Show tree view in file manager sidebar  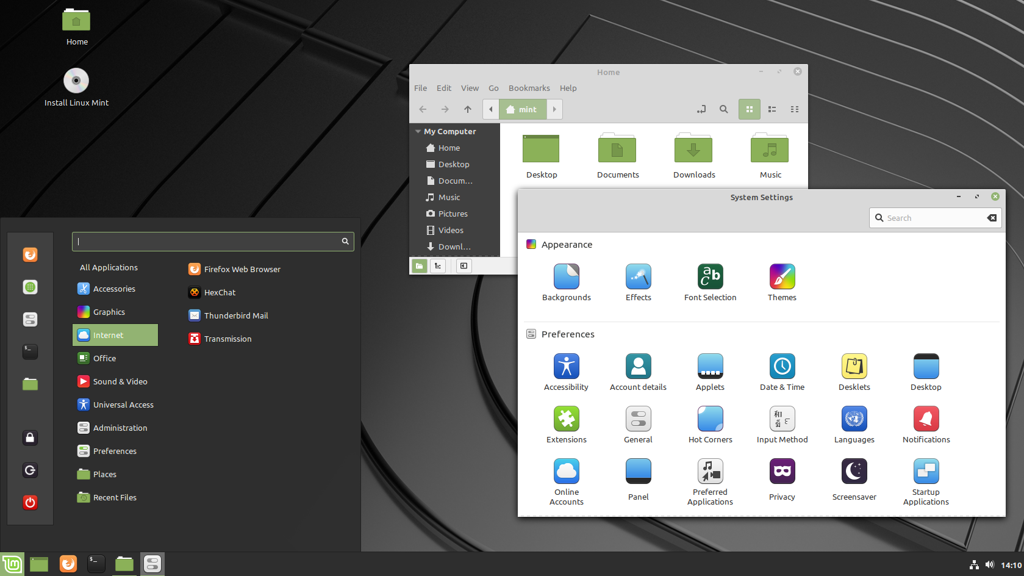(438, 266)
